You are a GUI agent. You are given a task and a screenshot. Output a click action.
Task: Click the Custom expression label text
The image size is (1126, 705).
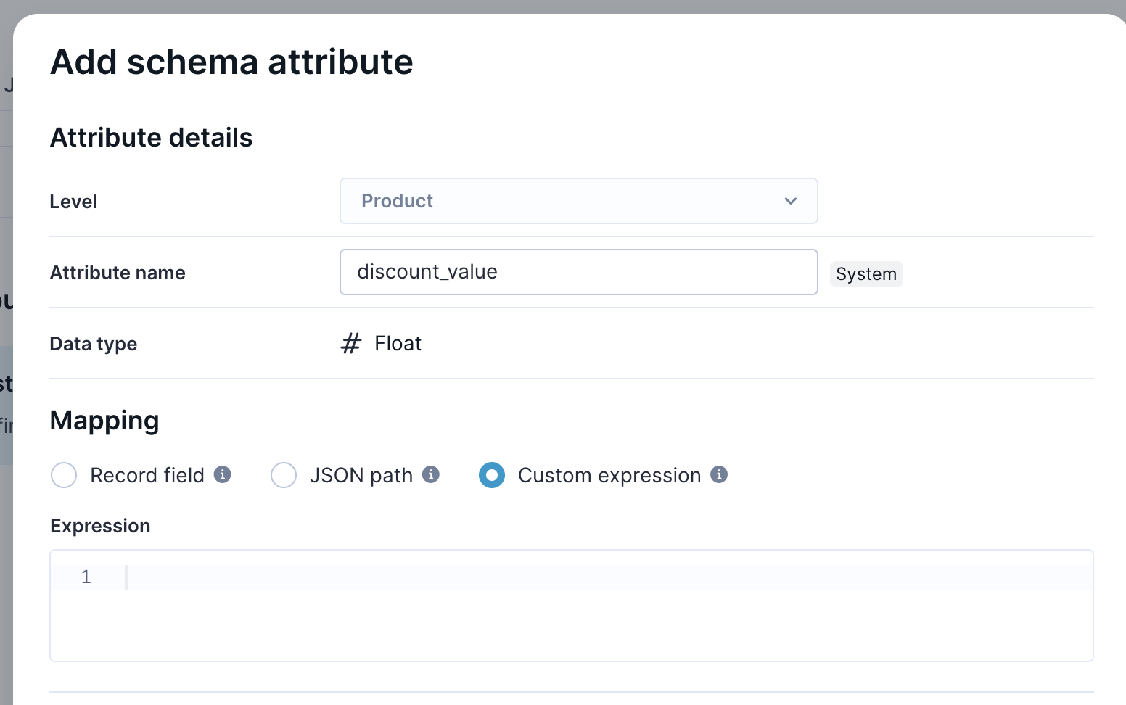(609, 475)
